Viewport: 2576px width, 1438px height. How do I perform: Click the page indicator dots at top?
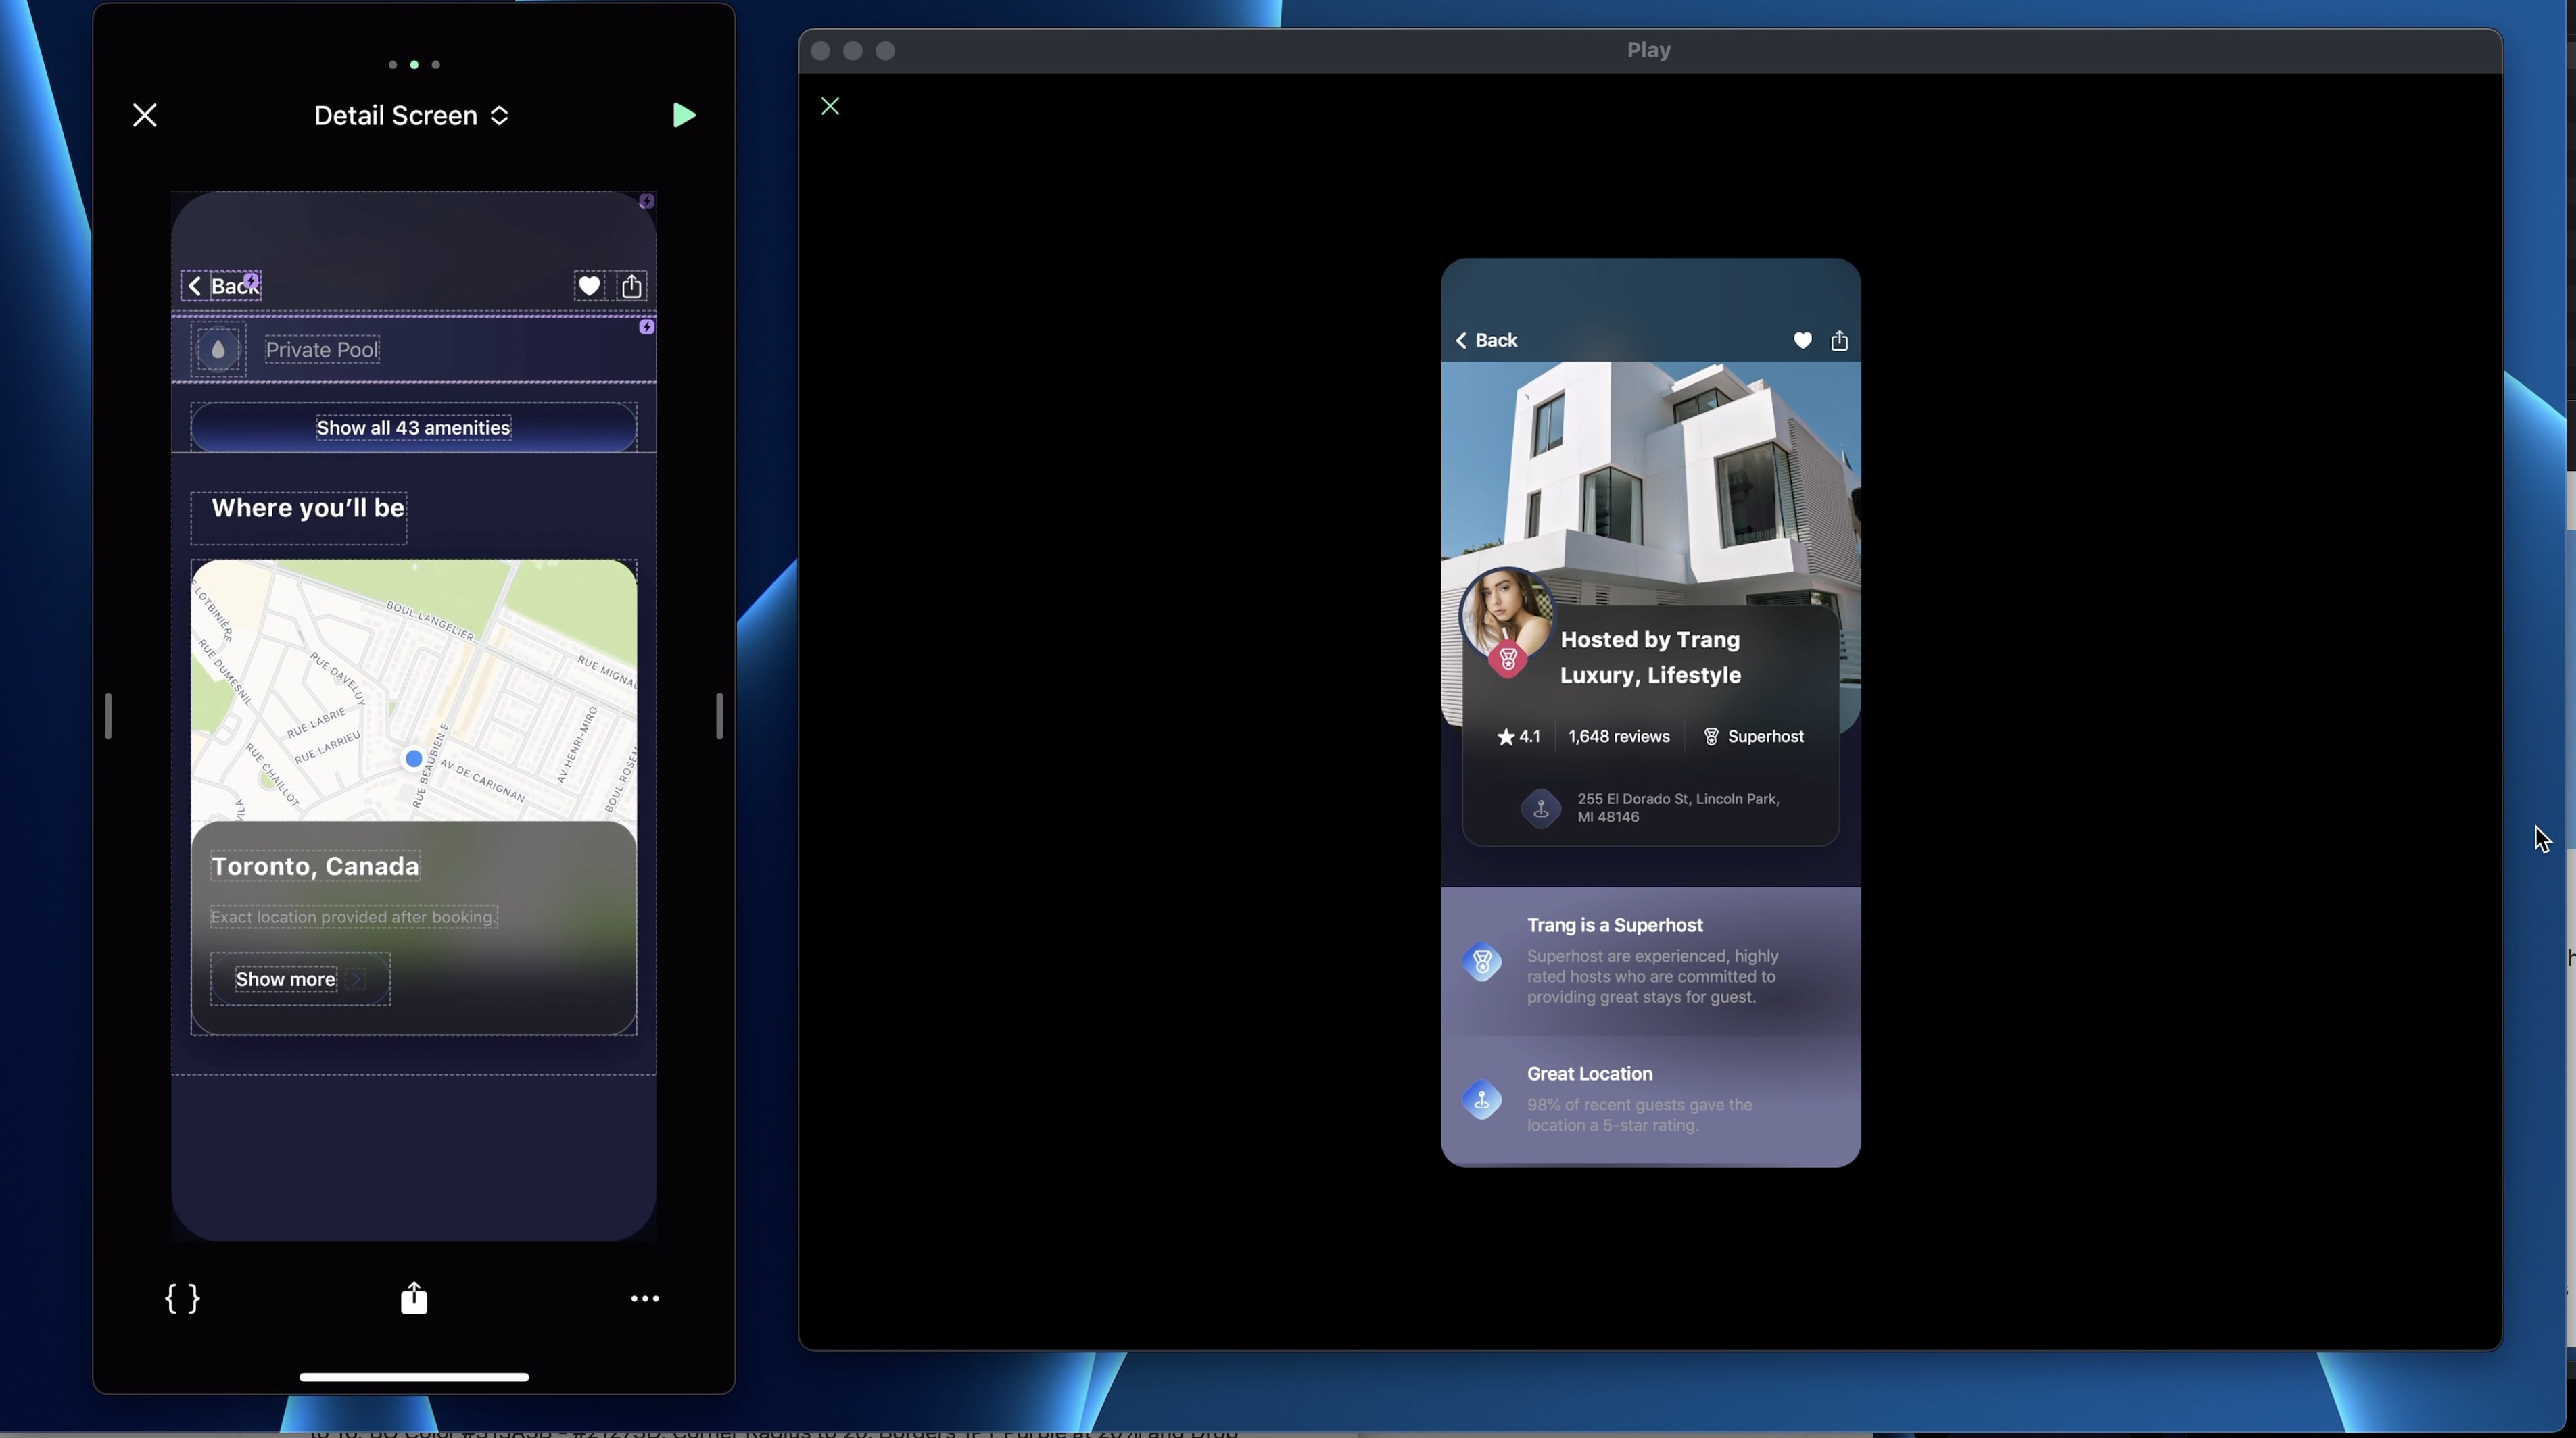pos(414,64)
